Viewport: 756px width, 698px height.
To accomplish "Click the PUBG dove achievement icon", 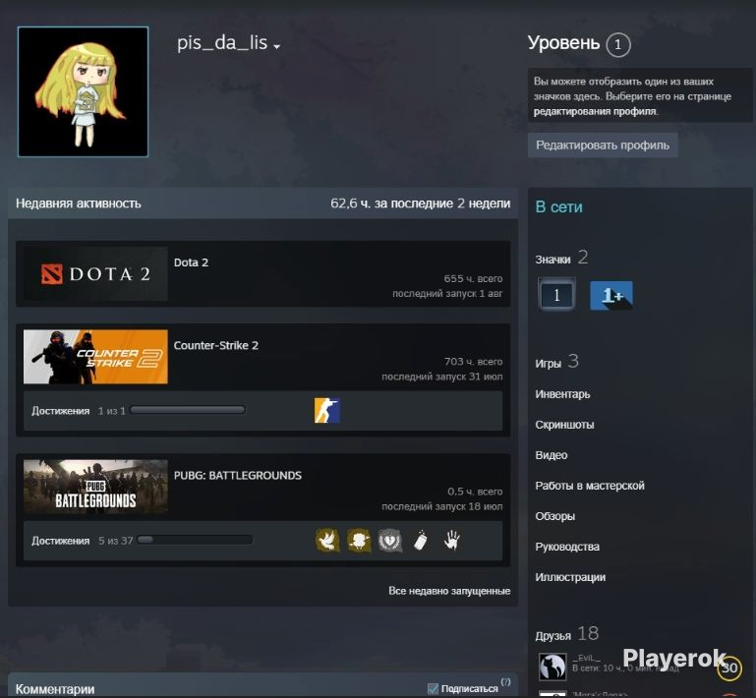I will [327, 541].
